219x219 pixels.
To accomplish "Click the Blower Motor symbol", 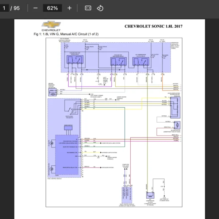I will pos(177,125).
